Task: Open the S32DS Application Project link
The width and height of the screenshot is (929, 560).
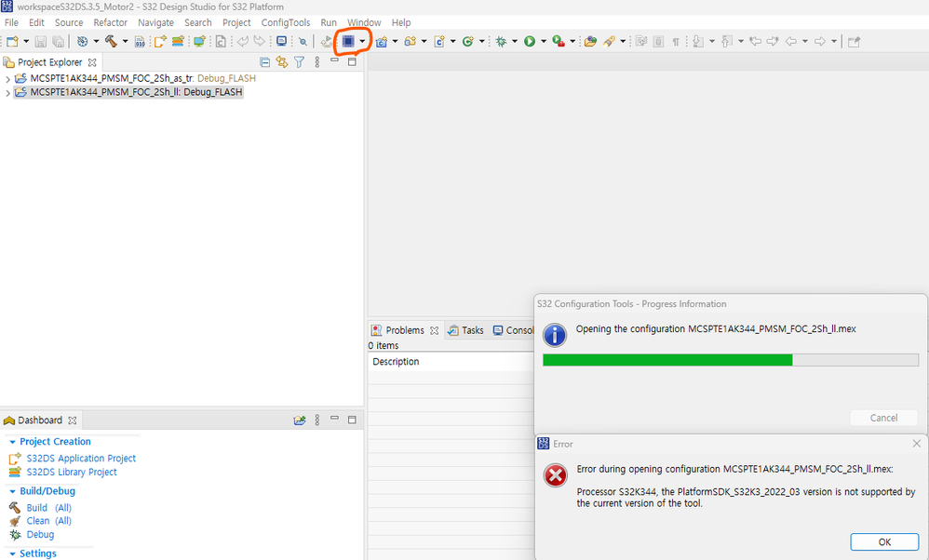Action: (81, 459)
